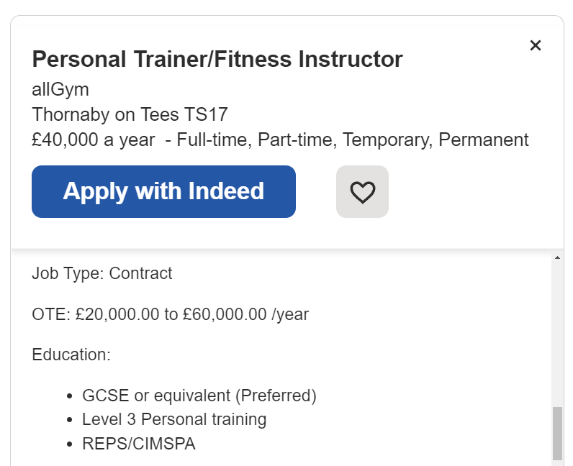Image resolution: width=573 pixels, height=466 pixels.
Task: Click the OTE £20,000.00 to £60,000.00 line
Action: (171, 314)
